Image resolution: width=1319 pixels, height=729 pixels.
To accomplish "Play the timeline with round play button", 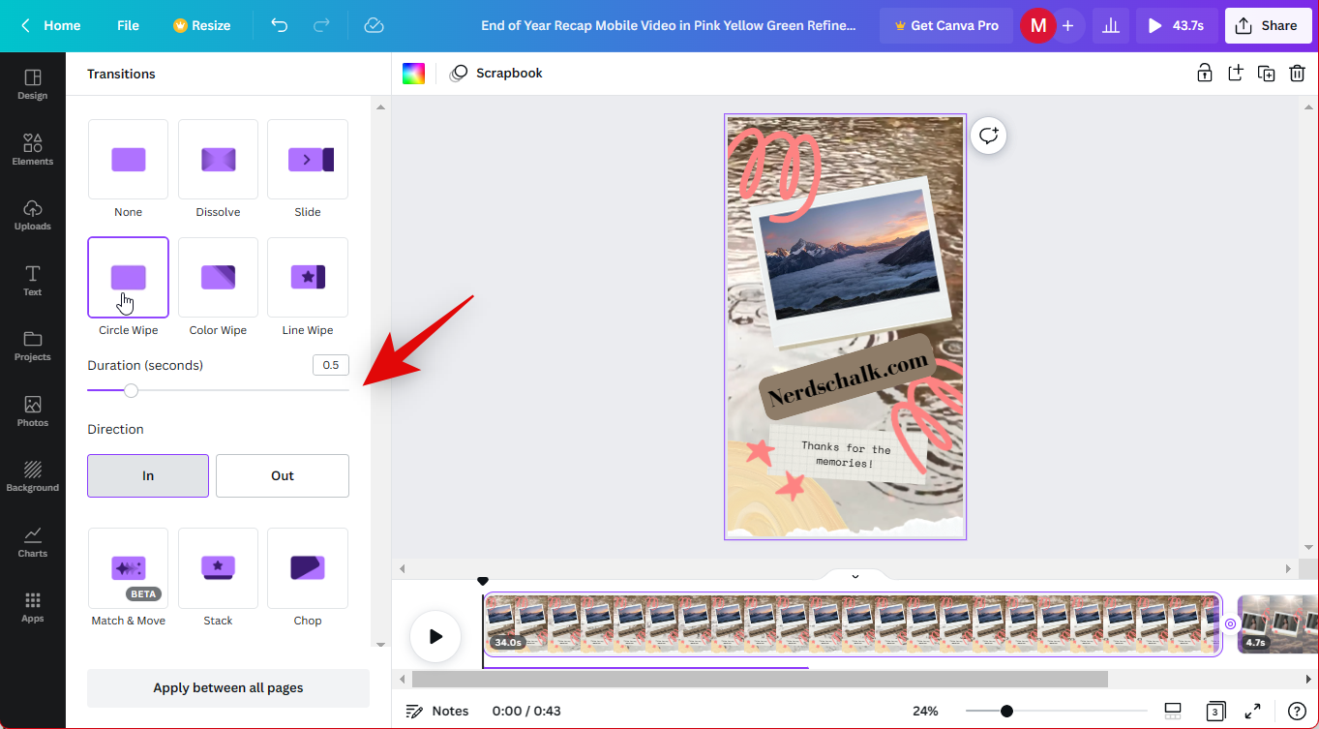I will 435,636.
